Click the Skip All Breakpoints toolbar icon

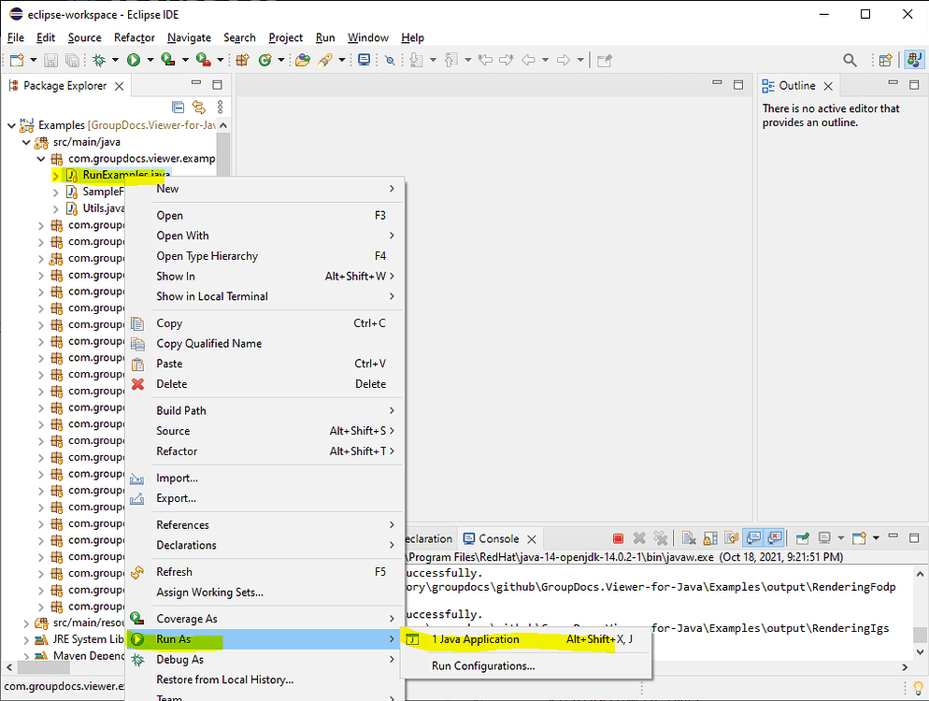(390, 60)
